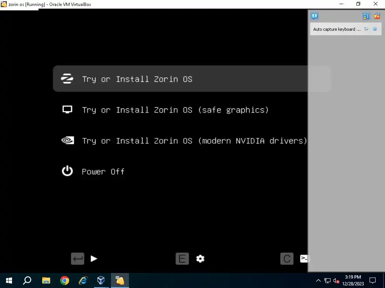Click the monitor icon for safe graphics
The height and width of the screenshot is (288, 385).
tap(67, 109)
